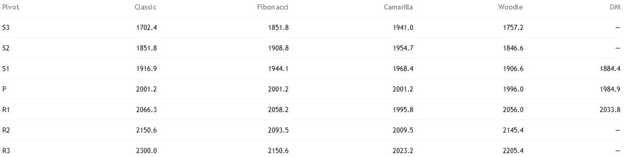Image resolution: width=627 pixels, height=157 pixels.
Task: Click the Pivot column header
Action: click(x=10, y=7)
